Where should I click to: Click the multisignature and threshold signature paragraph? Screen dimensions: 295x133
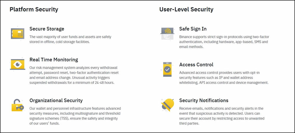tap(75, 116)
